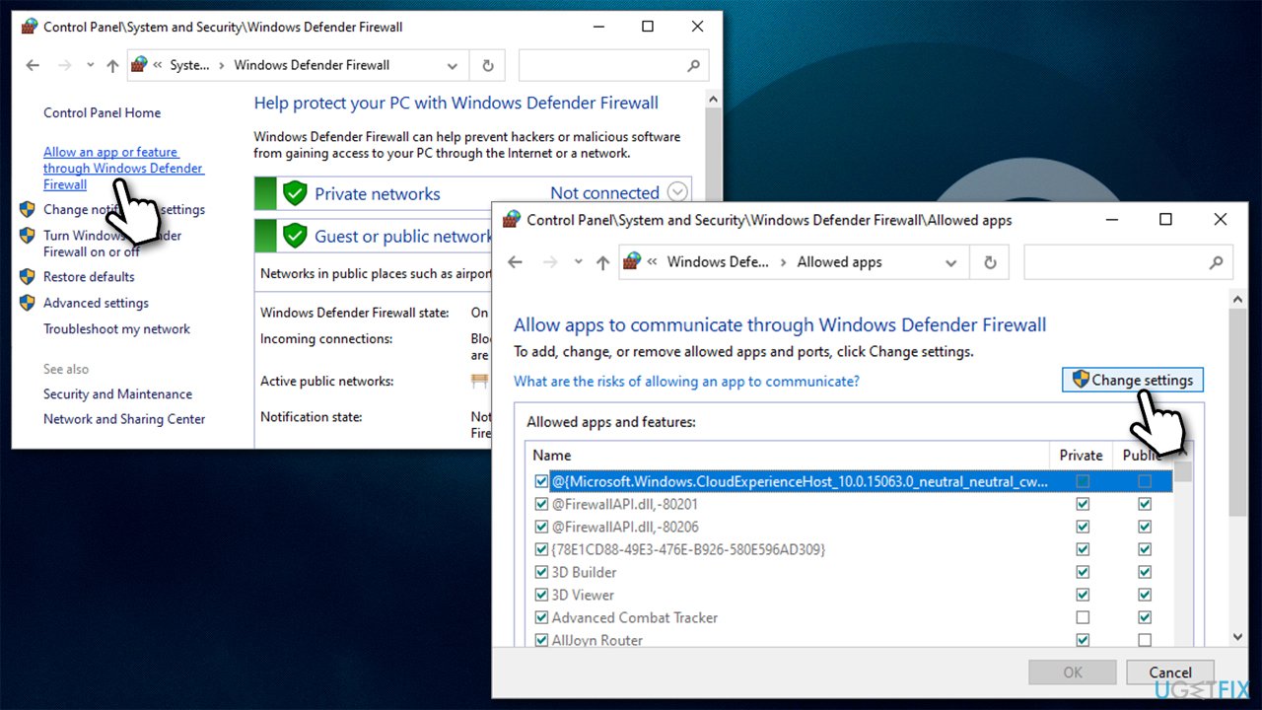Open risks of allowing an app link

[686, 381]
